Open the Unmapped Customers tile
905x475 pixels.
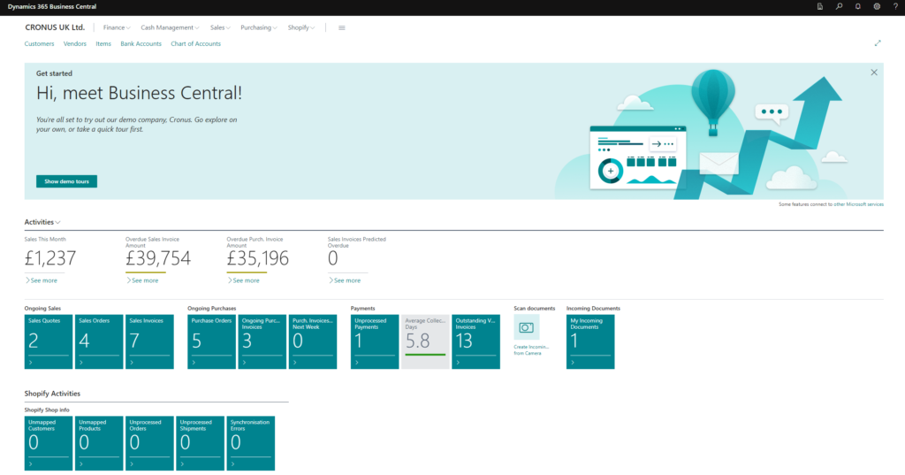pyautogui.click(x=49, y=443)
